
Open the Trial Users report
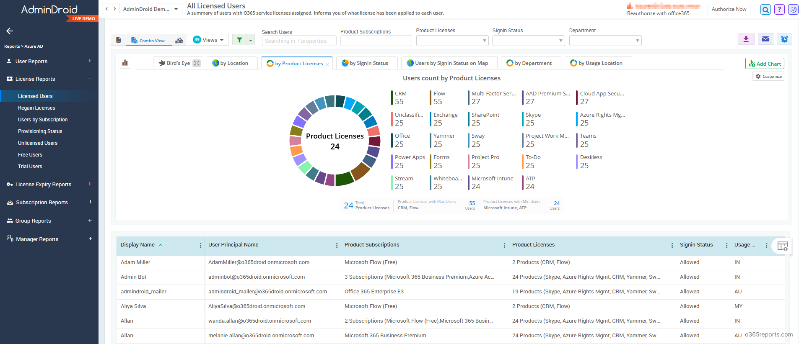[30, 167]
